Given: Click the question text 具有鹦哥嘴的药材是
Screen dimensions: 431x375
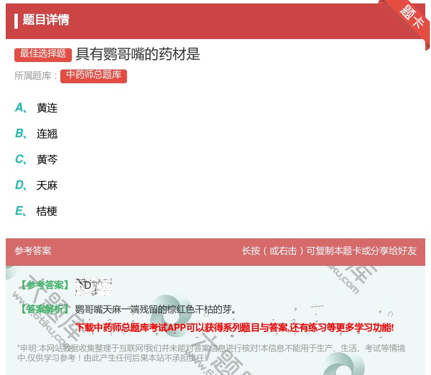Looking at the screenshot, I should [x=138, y=54].
